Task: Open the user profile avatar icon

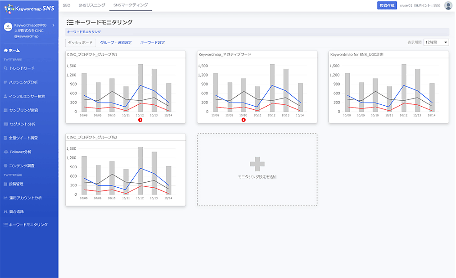Action: 448,5
